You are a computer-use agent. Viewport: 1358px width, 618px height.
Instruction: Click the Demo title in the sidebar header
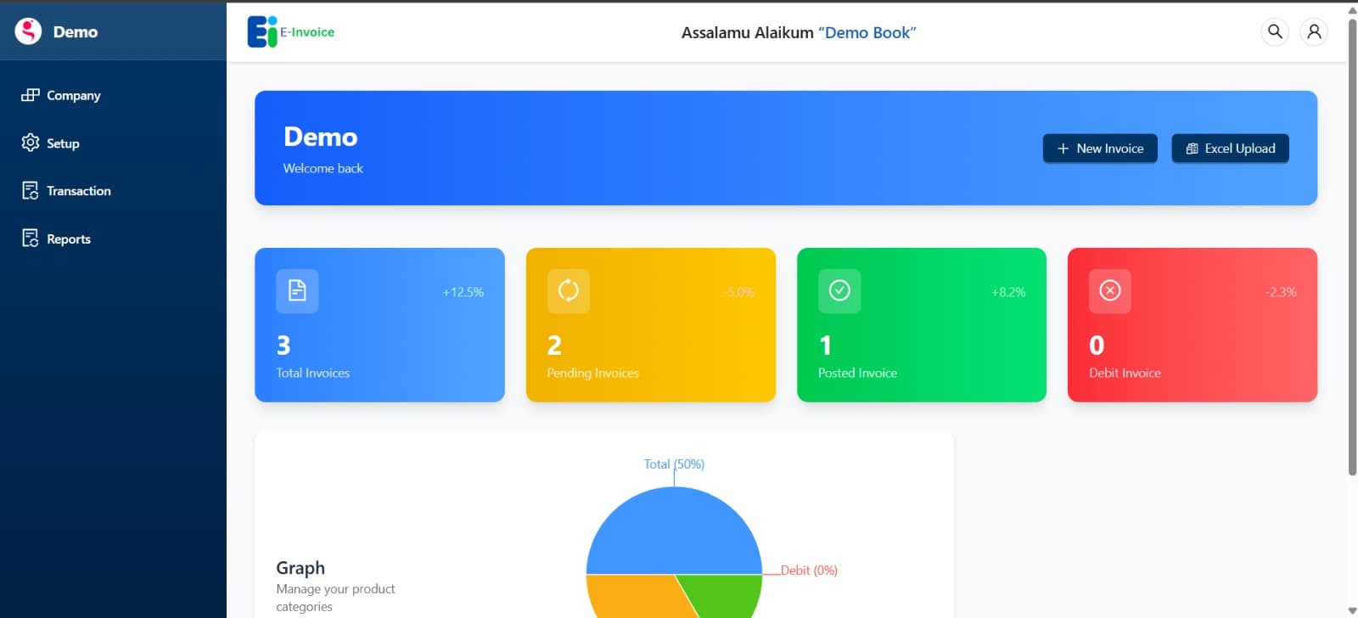[76, 32]
